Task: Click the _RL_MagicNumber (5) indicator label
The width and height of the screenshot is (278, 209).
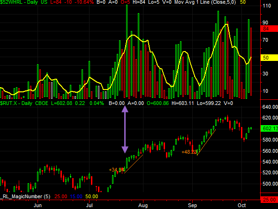Action: [x=25, y=196]
